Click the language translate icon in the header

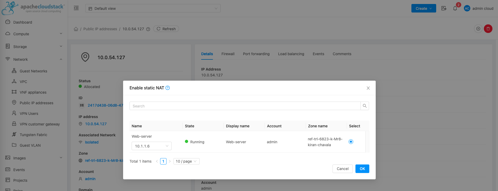click(x=444, y=8)
